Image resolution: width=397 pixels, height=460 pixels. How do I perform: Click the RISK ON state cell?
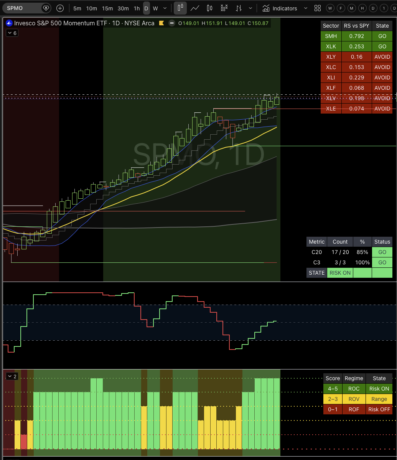pos(340,273)
